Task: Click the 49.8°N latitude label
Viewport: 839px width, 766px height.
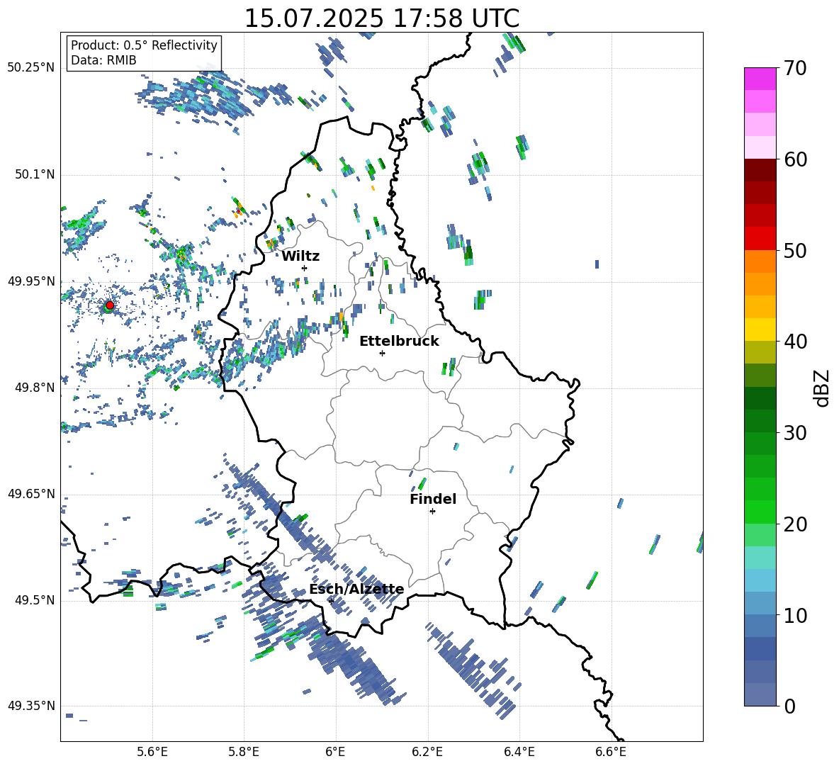Action: click(35, 388)
